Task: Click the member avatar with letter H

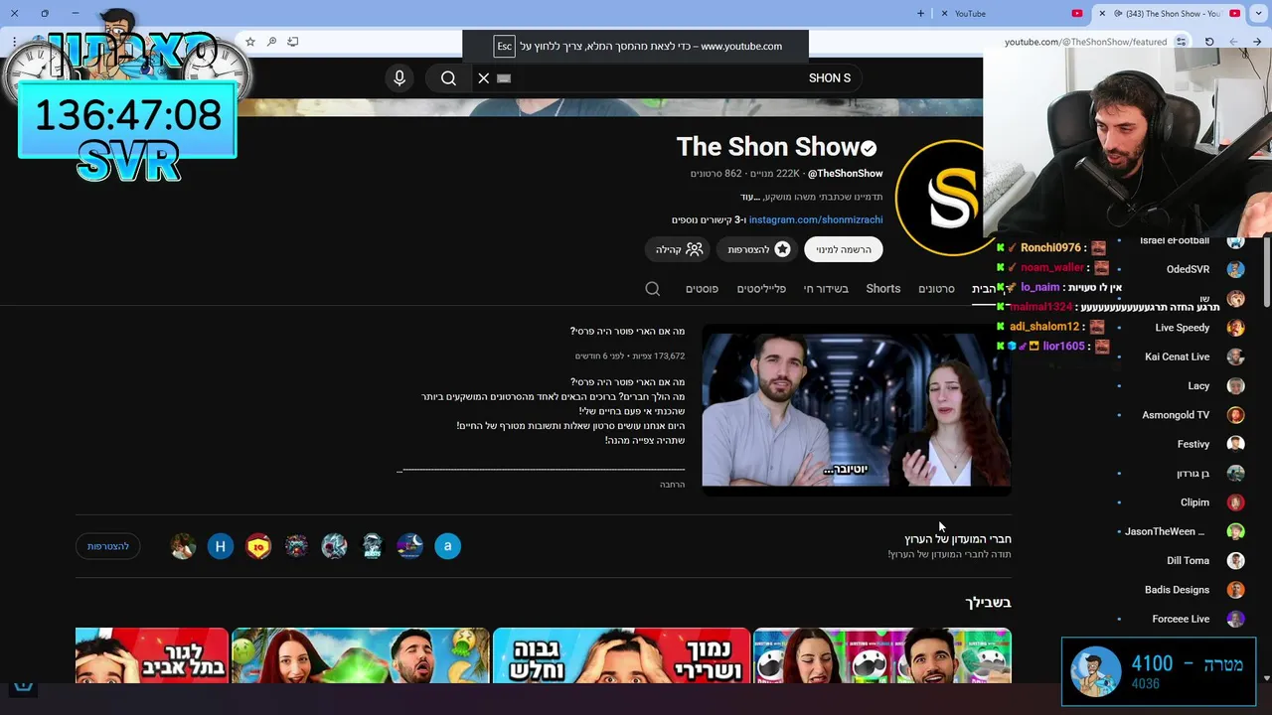Action: coord(221,546)
